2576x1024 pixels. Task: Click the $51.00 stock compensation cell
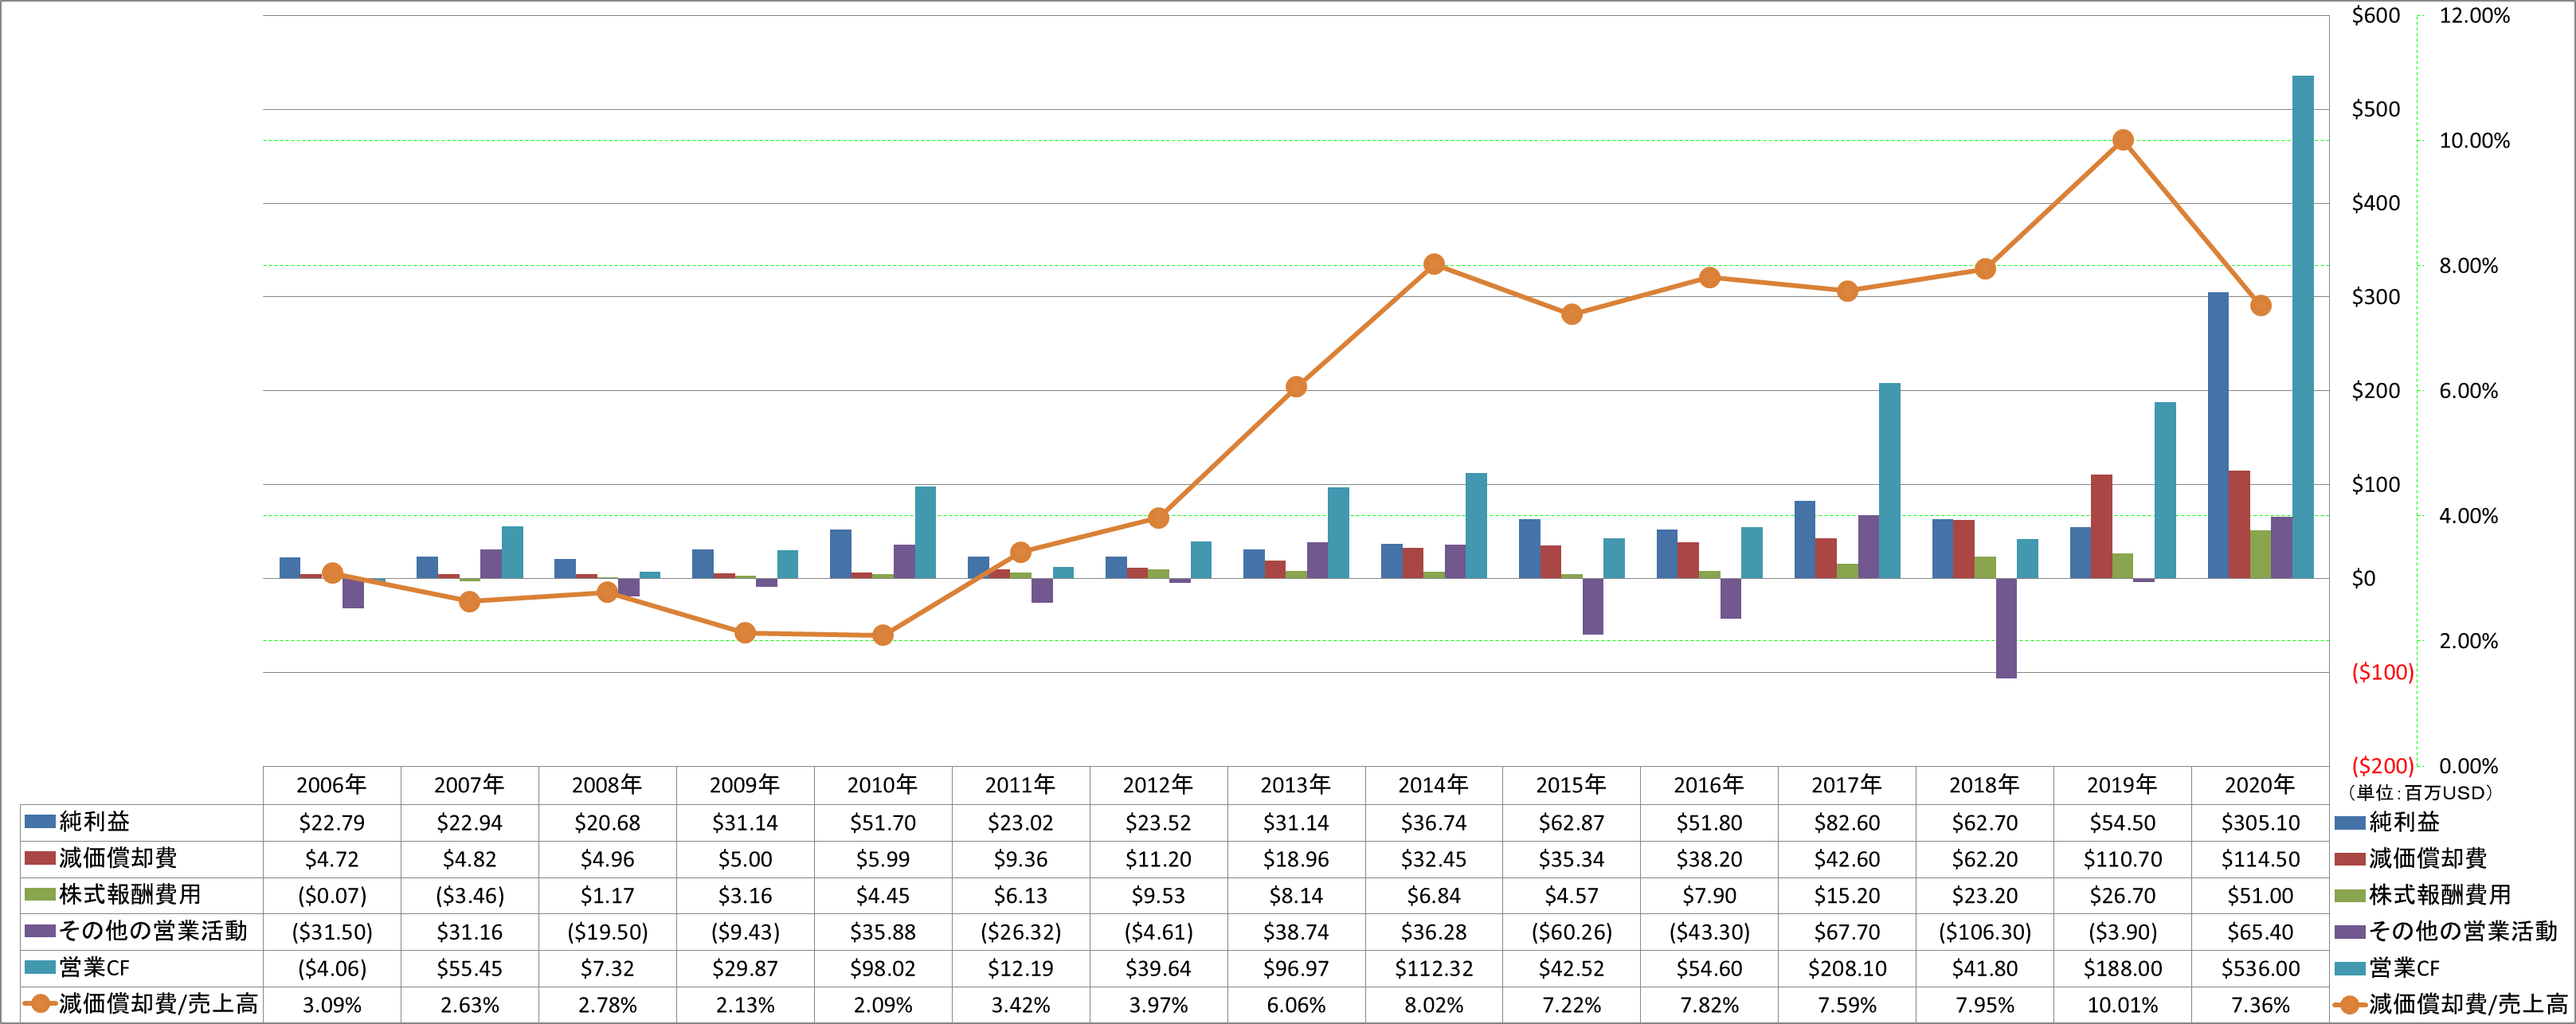[x=2260, y=895]
